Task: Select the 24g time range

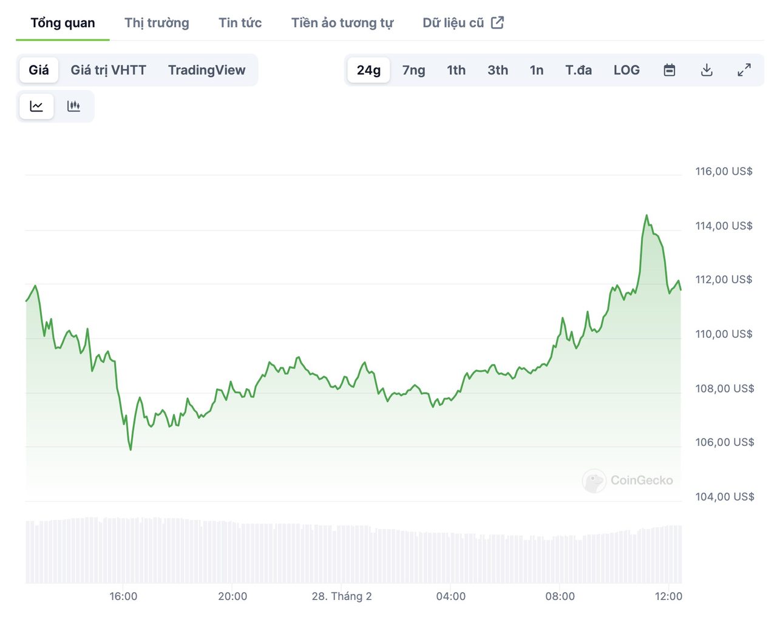Action: point(368,70)
